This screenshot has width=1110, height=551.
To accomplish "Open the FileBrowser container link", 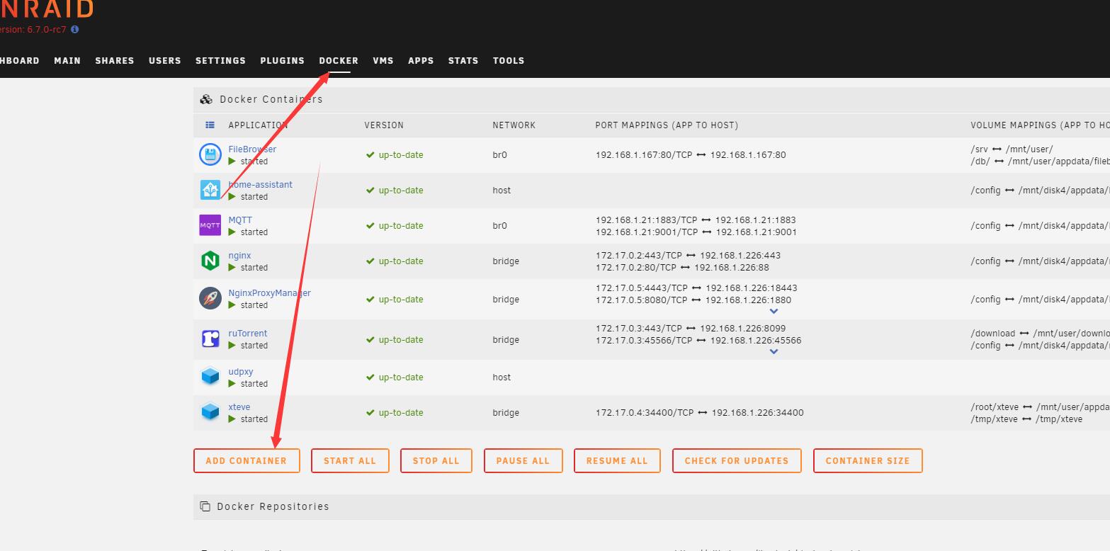I will click(252, 149).
